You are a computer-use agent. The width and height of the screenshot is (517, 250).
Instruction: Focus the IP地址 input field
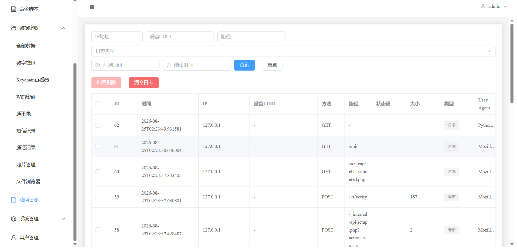tap(117, 37)
